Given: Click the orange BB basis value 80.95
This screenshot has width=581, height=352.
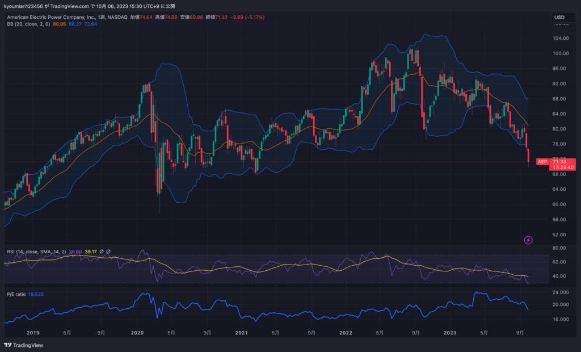Looking at the screenshot, I should 59,24.
